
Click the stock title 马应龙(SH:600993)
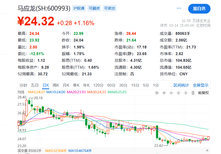pyautogui.click(x=44, y=8)
